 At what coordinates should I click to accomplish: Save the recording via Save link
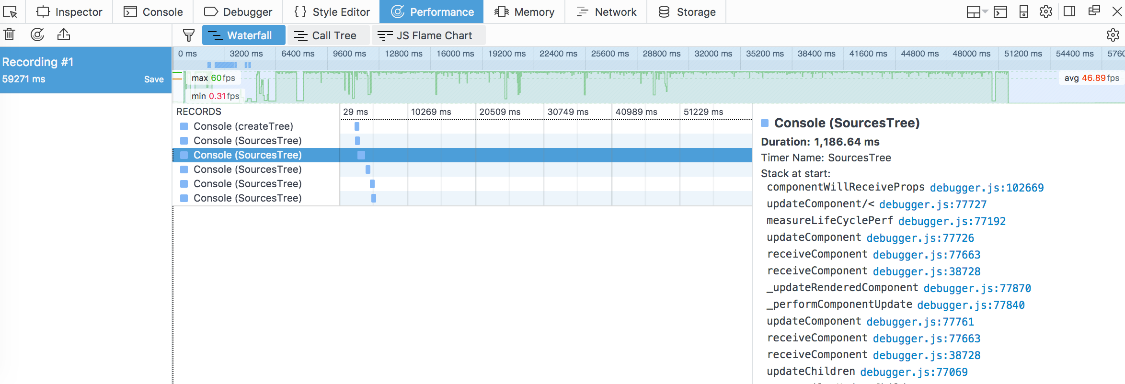(154, 79)
